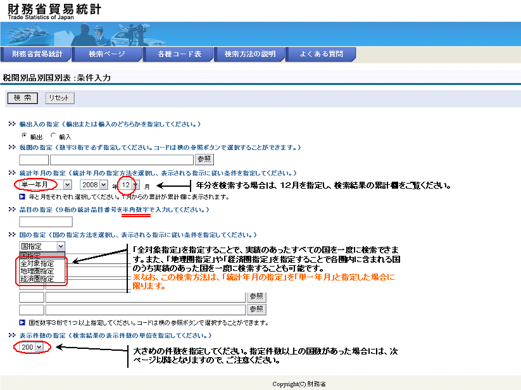Expand the 国指定 country method dropdown

click(x=61, y=246)
